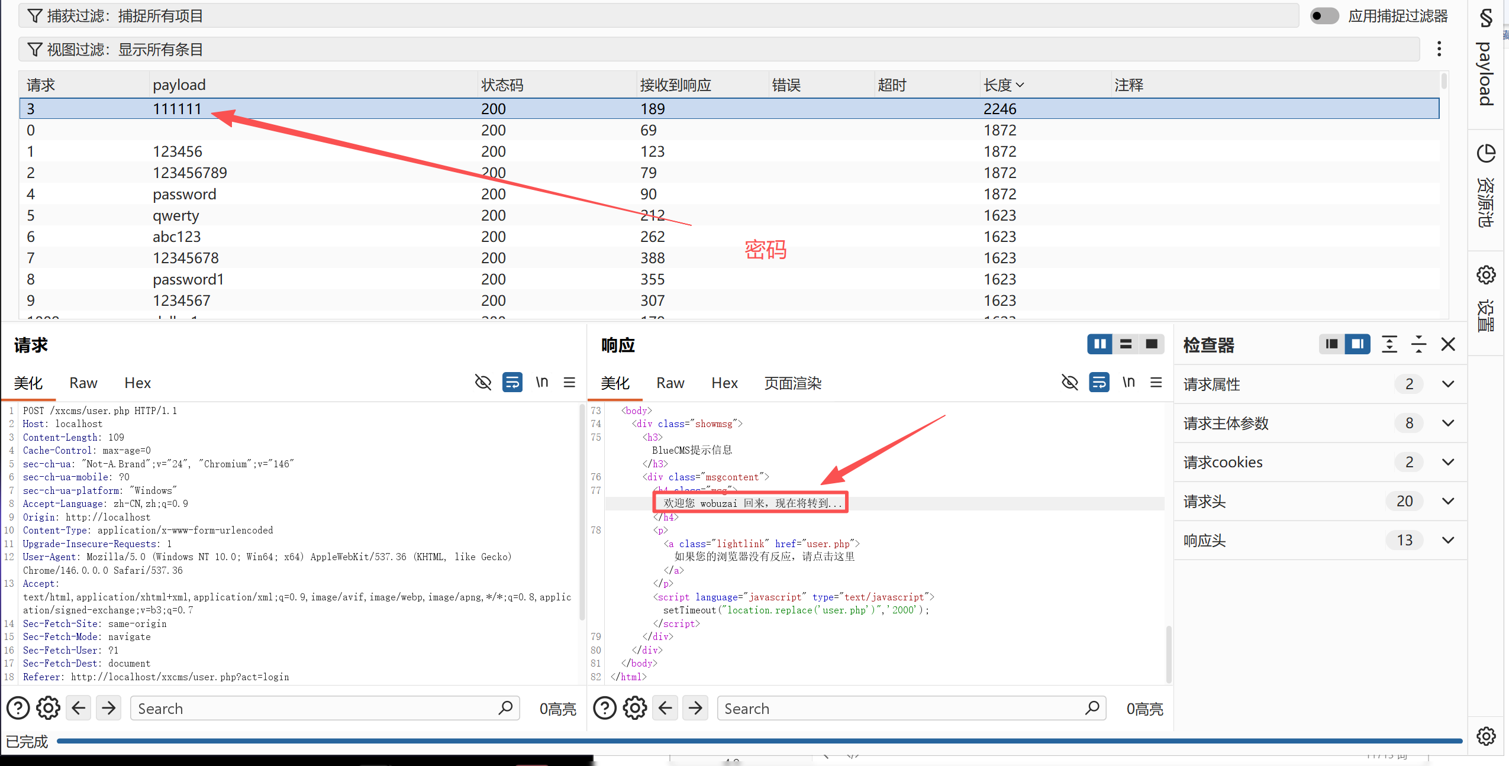1509x766 pixels.
Task: Toggle the apply capture filter switch
Action: (1324, 16)
